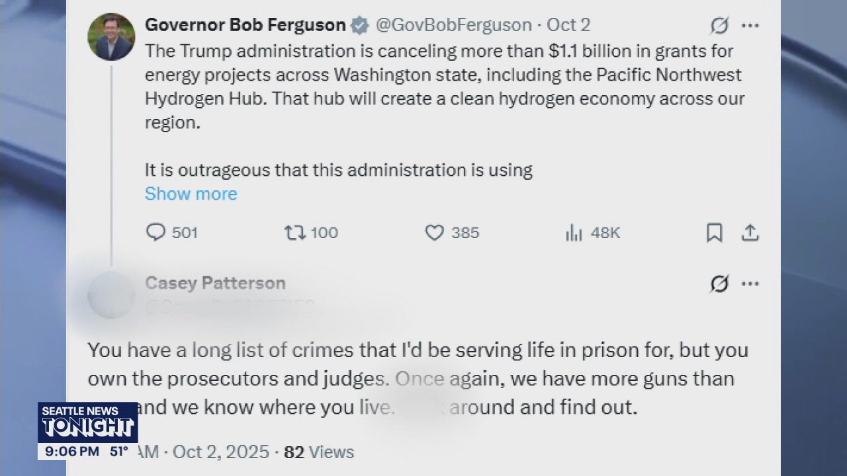Click the 82 Views count on the reply
The height and width of the screenshot is (476, 847).
pyautogui.click(x=319, y=452)
